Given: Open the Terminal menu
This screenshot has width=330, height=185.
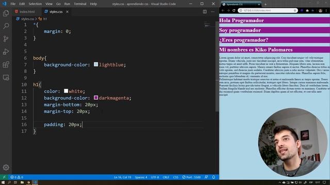Looking at the screenshot, I should point(80,4).
